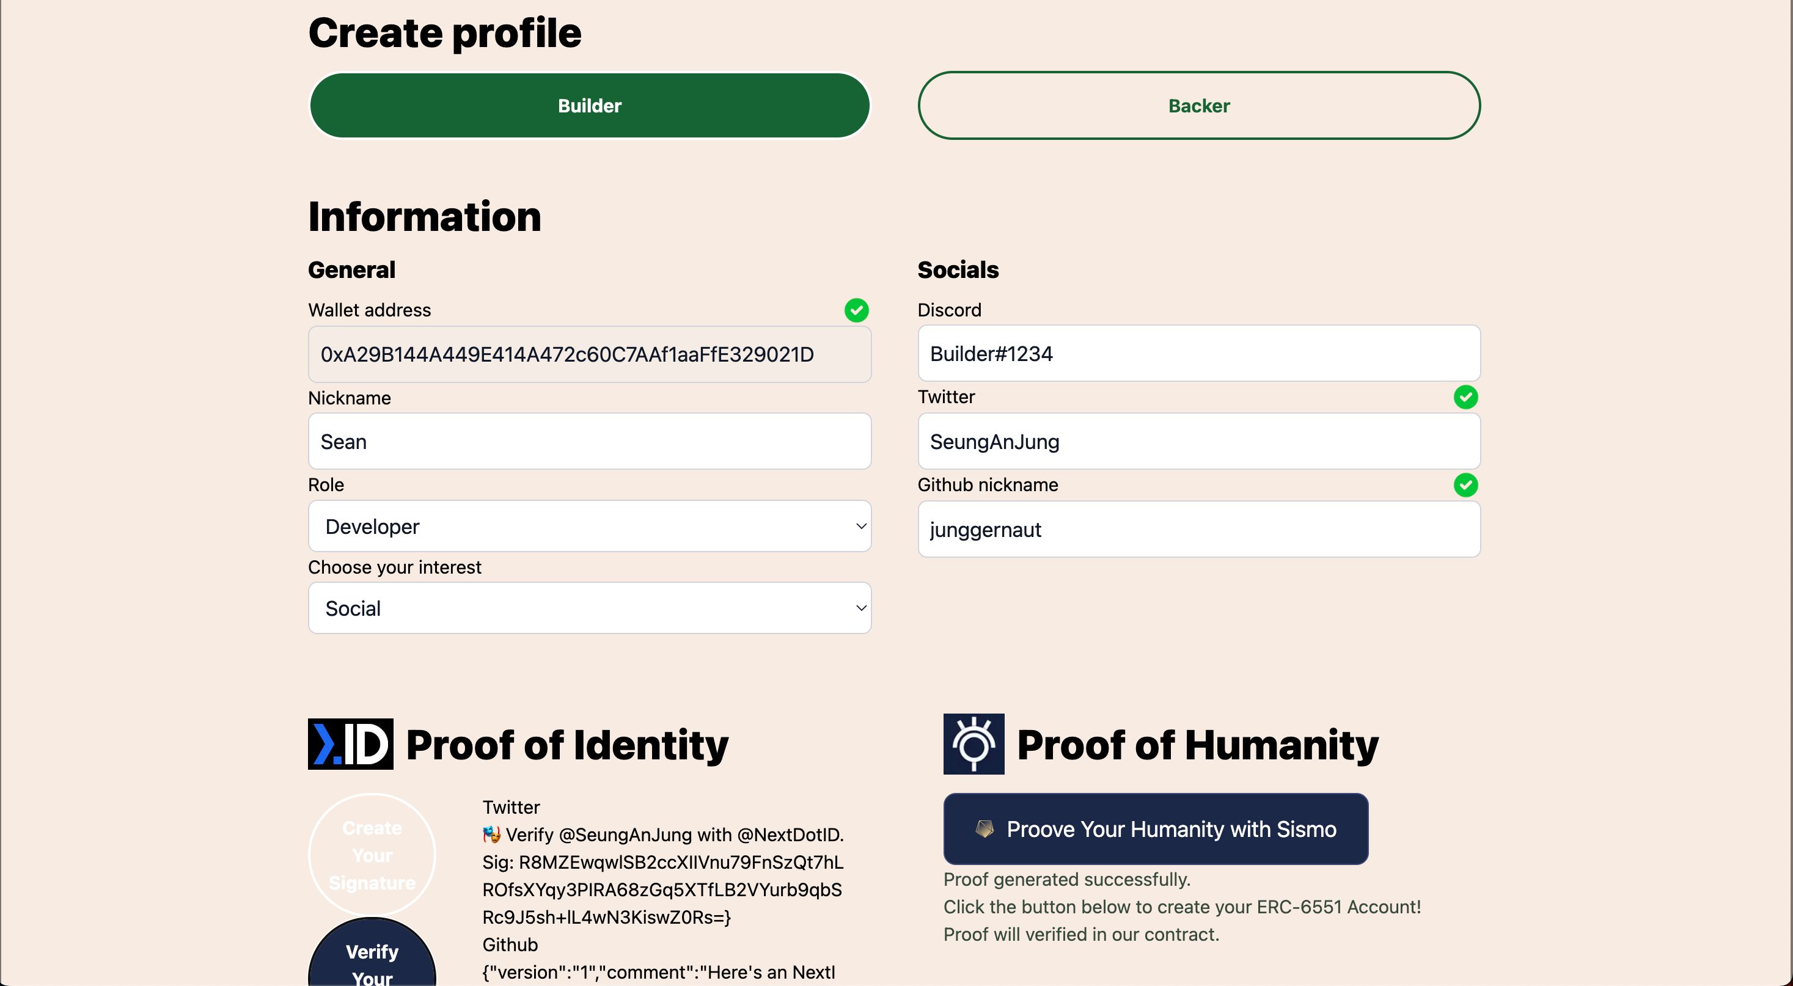Viewport: 1793px width, 986px height.
Task: Open the interest dropdown showing Social
Action: pyautogui.click(x=590, y=608)
